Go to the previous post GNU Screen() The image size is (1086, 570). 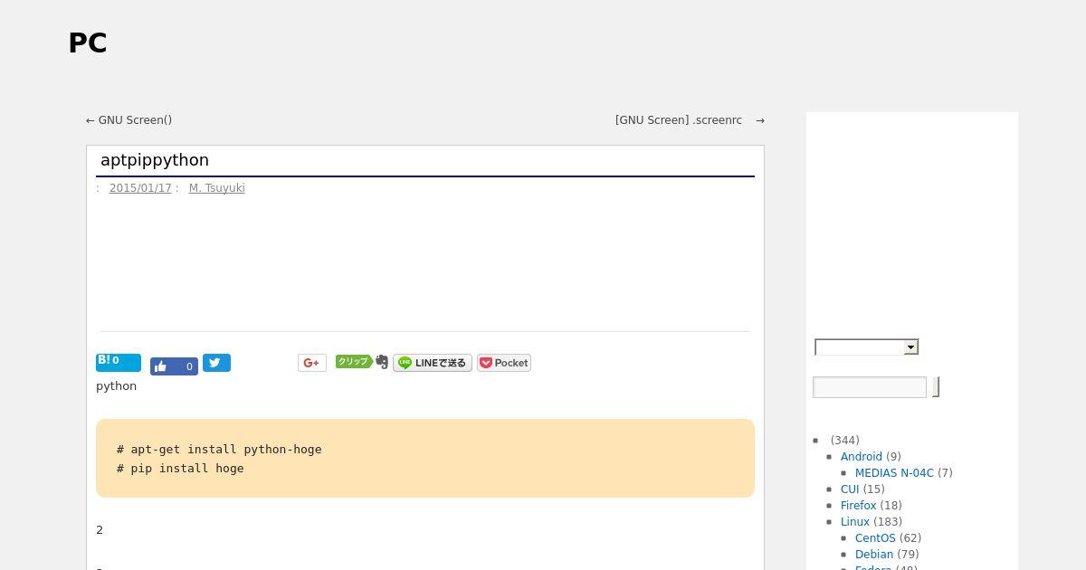coord(129,120)
